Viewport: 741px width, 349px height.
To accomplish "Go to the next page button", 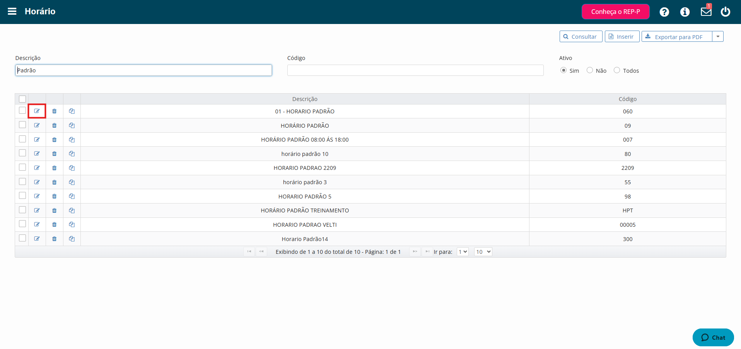I will [415, 251].
